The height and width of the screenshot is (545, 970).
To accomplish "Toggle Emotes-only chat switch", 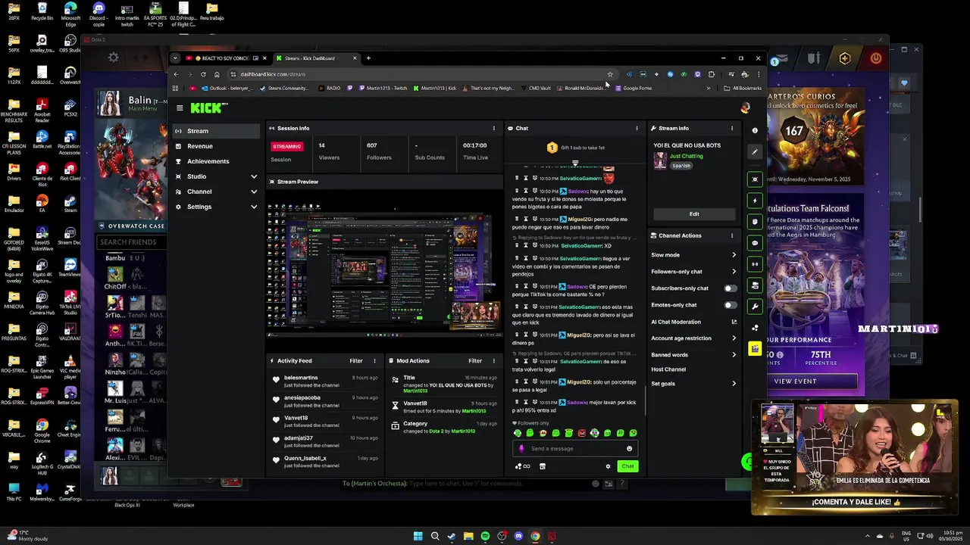I will (x=730, y=305).
